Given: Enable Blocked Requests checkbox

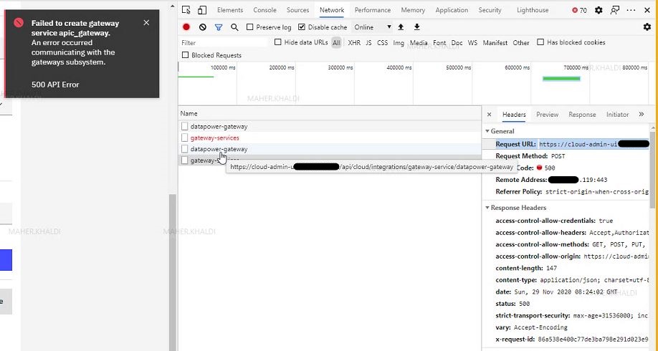Looking at the screenshot, I should click(x=185, y=55).
